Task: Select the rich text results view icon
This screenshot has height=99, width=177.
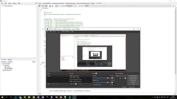Action: click(x=56, y=6)
